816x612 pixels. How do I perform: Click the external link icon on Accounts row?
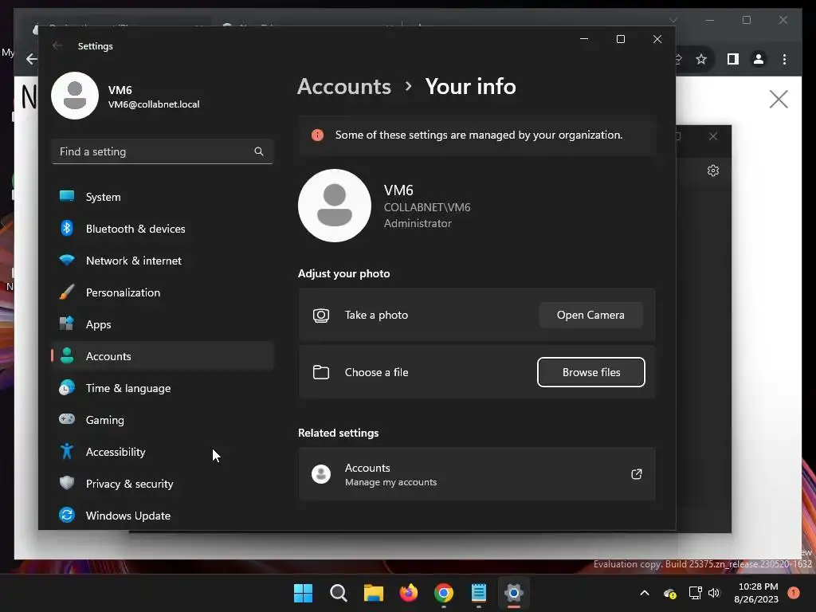tap(637, 474)
